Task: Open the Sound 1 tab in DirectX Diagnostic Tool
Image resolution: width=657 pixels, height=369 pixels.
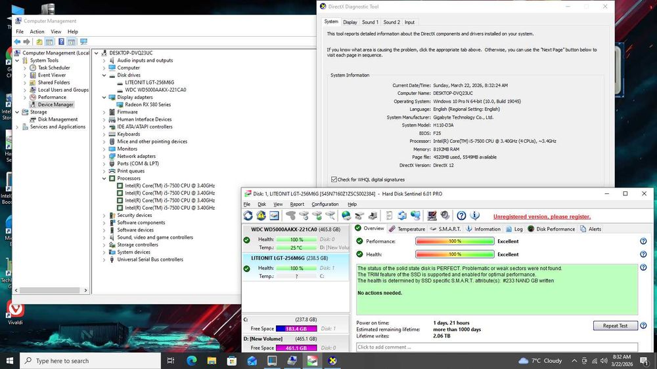Action: coord(370,22)
